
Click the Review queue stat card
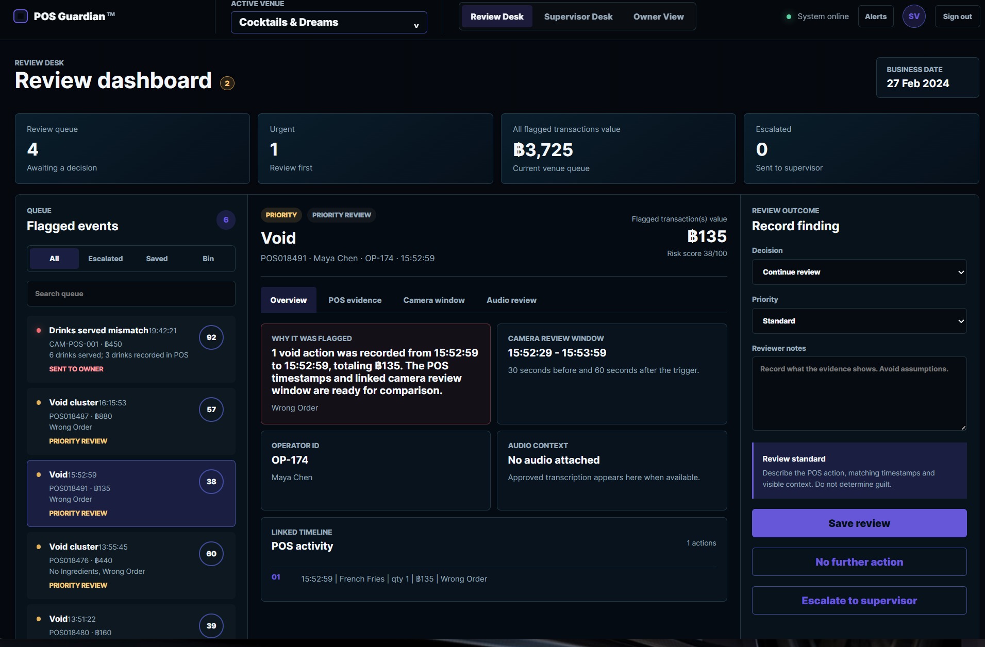tap(132, 148)
